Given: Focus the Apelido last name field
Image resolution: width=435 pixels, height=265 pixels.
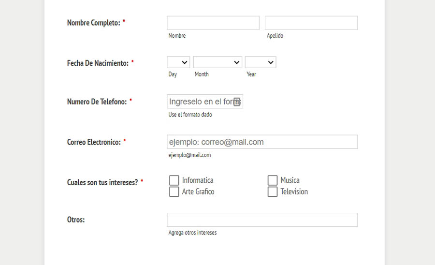Looking at the screenshot, I should 311,23.
